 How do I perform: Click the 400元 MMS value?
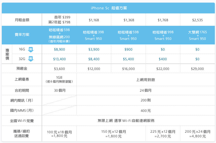tap(146, 111)
